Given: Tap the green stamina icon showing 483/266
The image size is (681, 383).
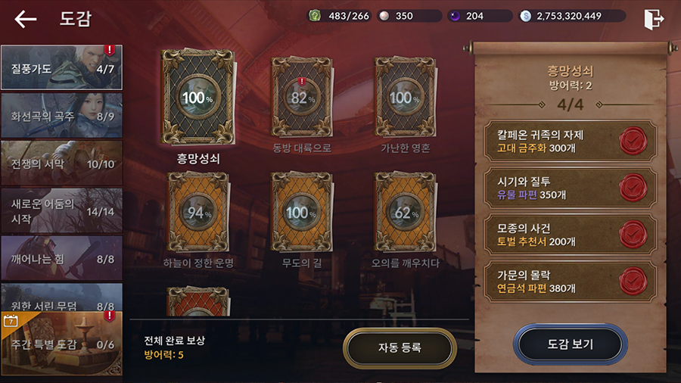Looking at the screenshot, I should click(x=315, y=16).
